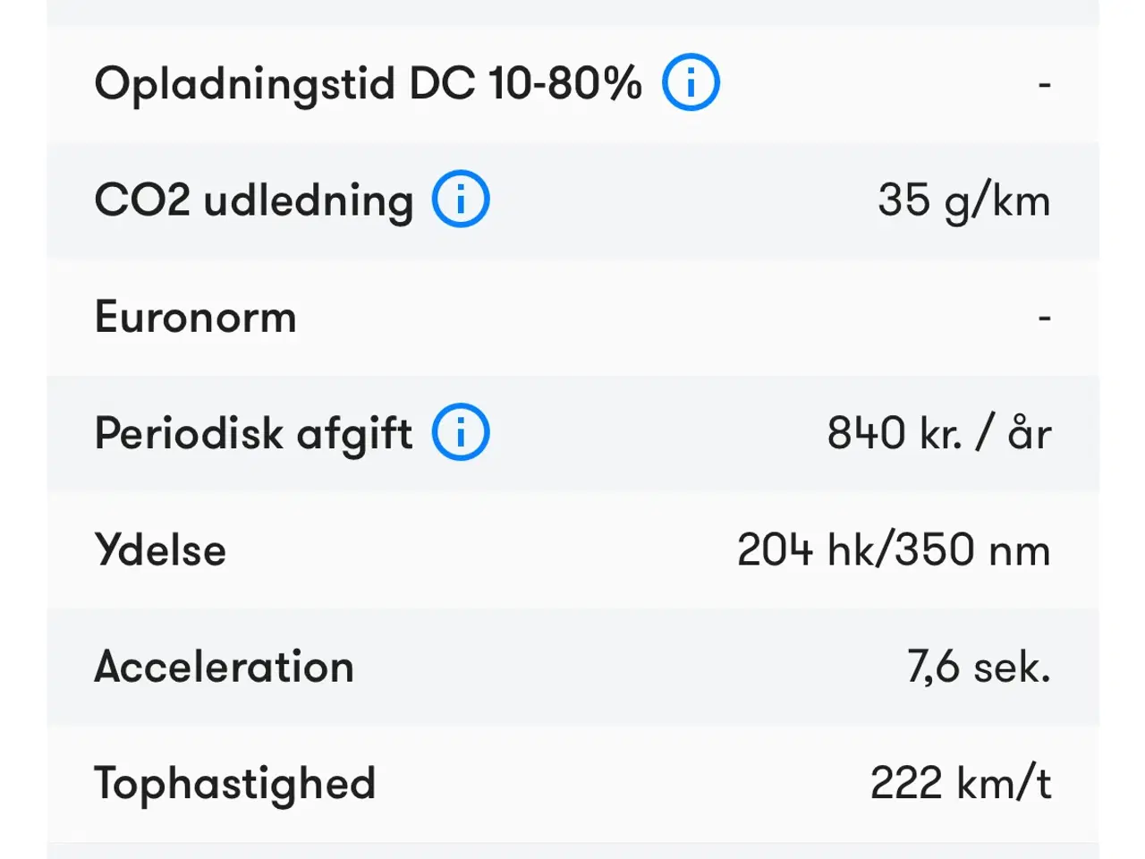This screenshot has height=859, width=1145.
Task: Select the Acceleration label
Action: [x=224, y=667]
